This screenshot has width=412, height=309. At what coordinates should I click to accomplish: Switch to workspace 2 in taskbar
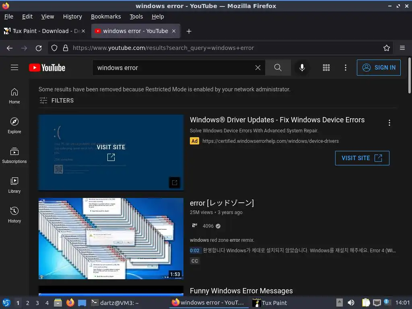click(x=28, y=303)
